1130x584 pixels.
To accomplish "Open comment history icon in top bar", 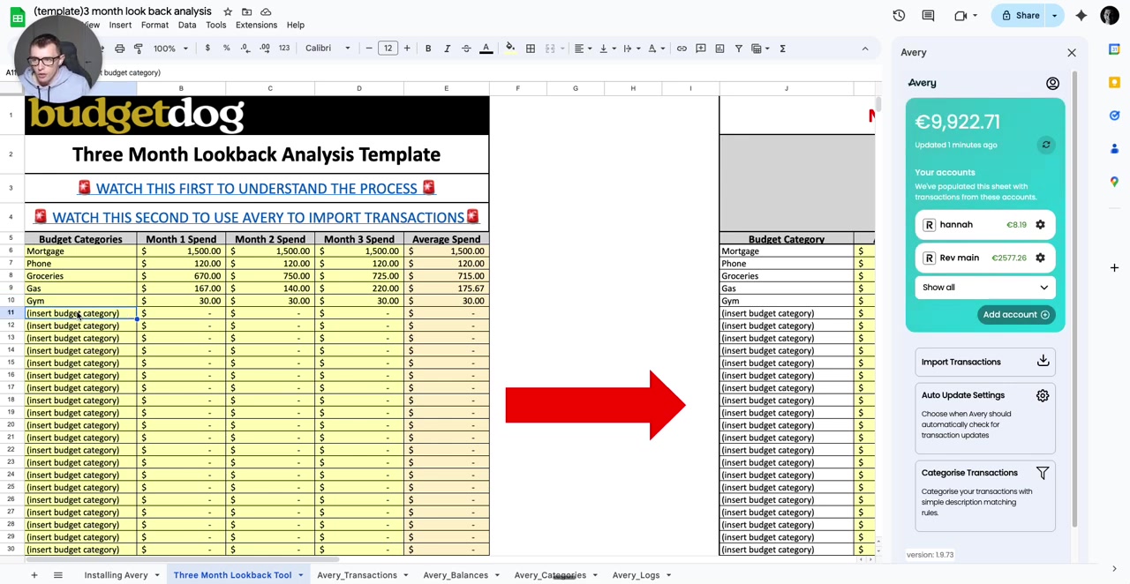I will pos(928,15).
